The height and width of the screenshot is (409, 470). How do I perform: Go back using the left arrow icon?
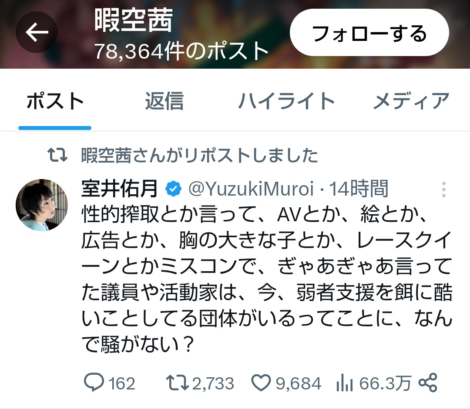pyautogui.click(x=37, y=32)
